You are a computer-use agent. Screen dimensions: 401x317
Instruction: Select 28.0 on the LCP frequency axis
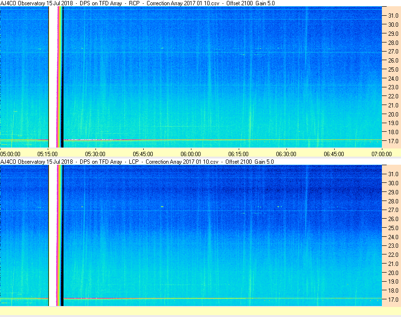[393, 201]
